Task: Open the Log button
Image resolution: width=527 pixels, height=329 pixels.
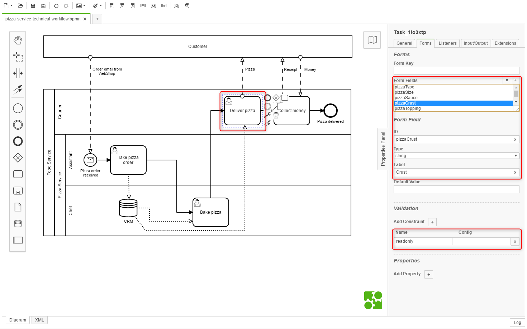Action: (517, 323)
